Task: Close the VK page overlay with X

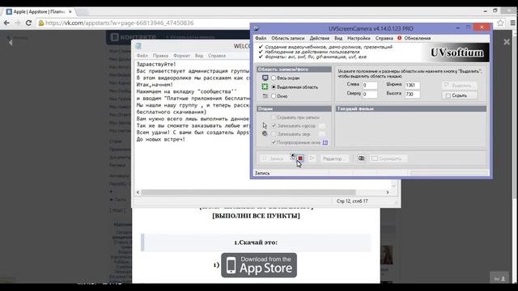Action: tap(507, 42)
